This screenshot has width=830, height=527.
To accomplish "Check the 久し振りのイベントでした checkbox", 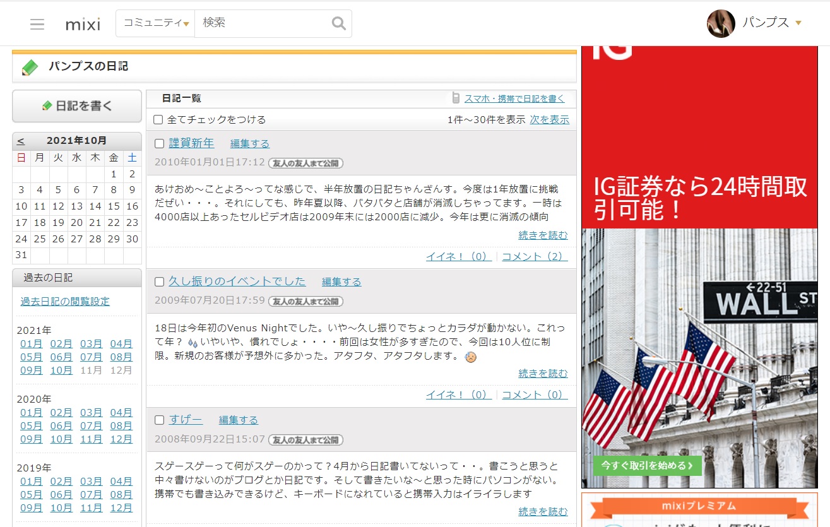I will [x=160, y=282].
